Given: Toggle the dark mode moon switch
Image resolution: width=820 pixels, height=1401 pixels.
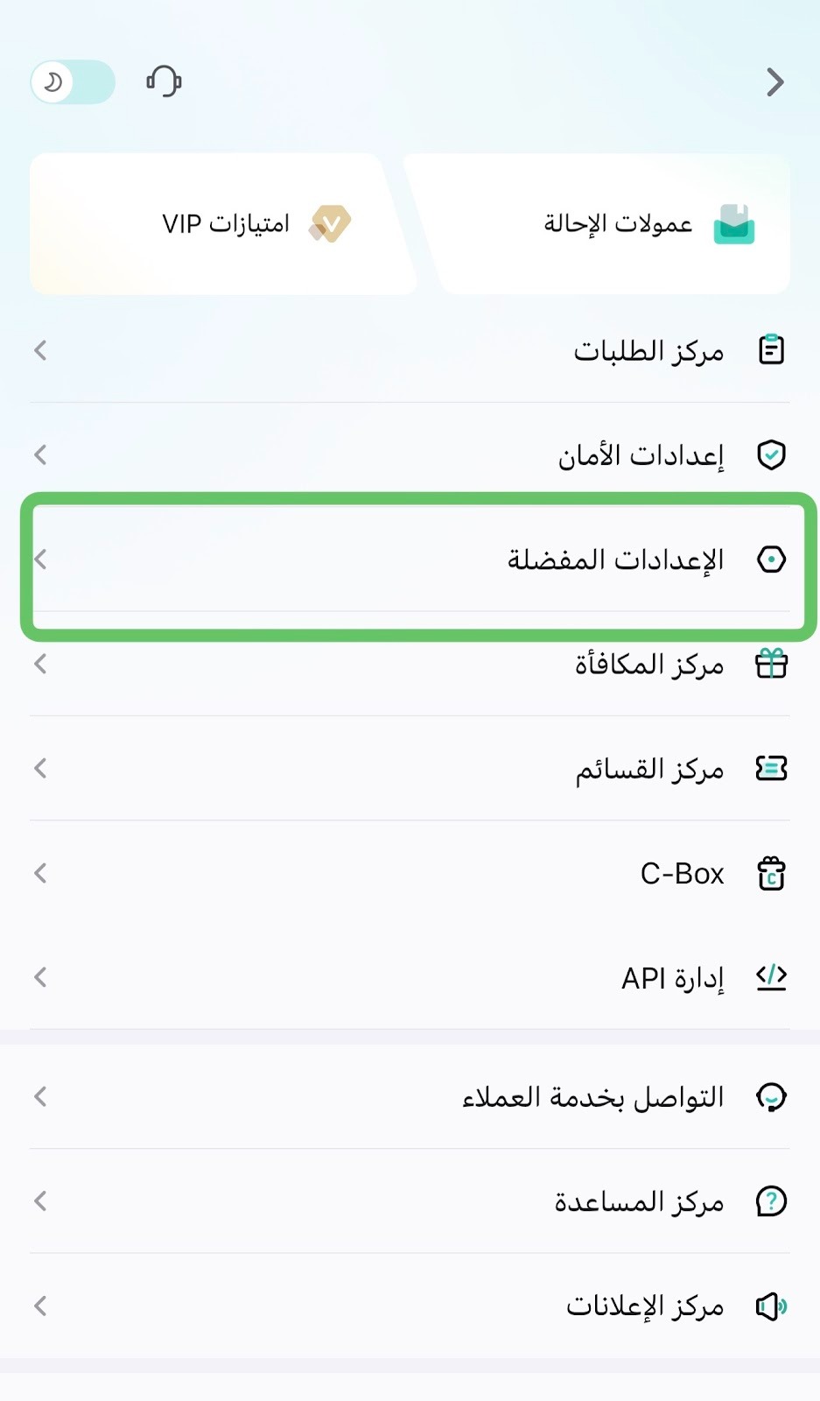Looking at the screenshot, I should 73,82.
